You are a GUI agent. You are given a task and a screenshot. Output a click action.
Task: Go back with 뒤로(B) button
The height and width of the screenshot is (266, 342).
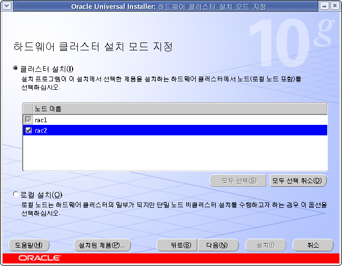[x=177, y=245]
